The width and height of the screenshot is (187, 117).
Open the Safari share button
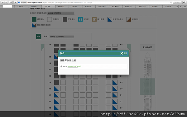point(11,2)
